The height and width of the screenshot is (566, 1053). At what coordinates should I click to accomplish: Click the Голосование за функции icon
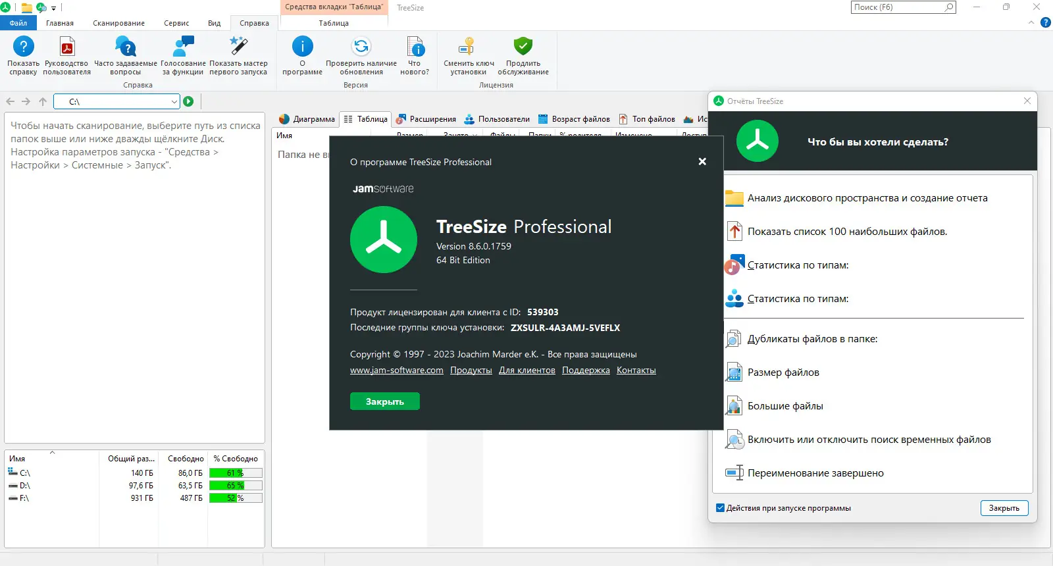[183, 47]
